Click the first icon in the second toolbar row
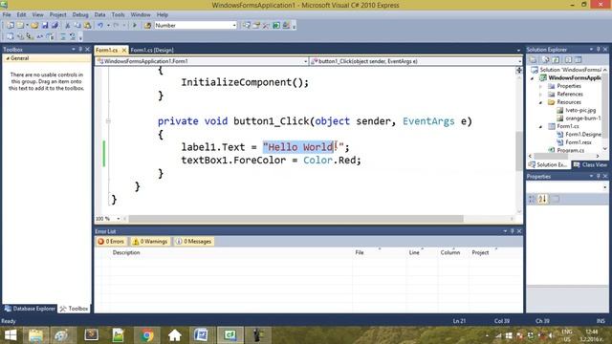612x344 pixels. click(x=10, y=36)
